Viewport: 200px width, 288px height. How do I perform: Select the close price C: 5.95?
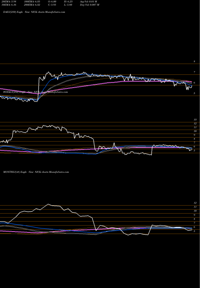(52, 5)
